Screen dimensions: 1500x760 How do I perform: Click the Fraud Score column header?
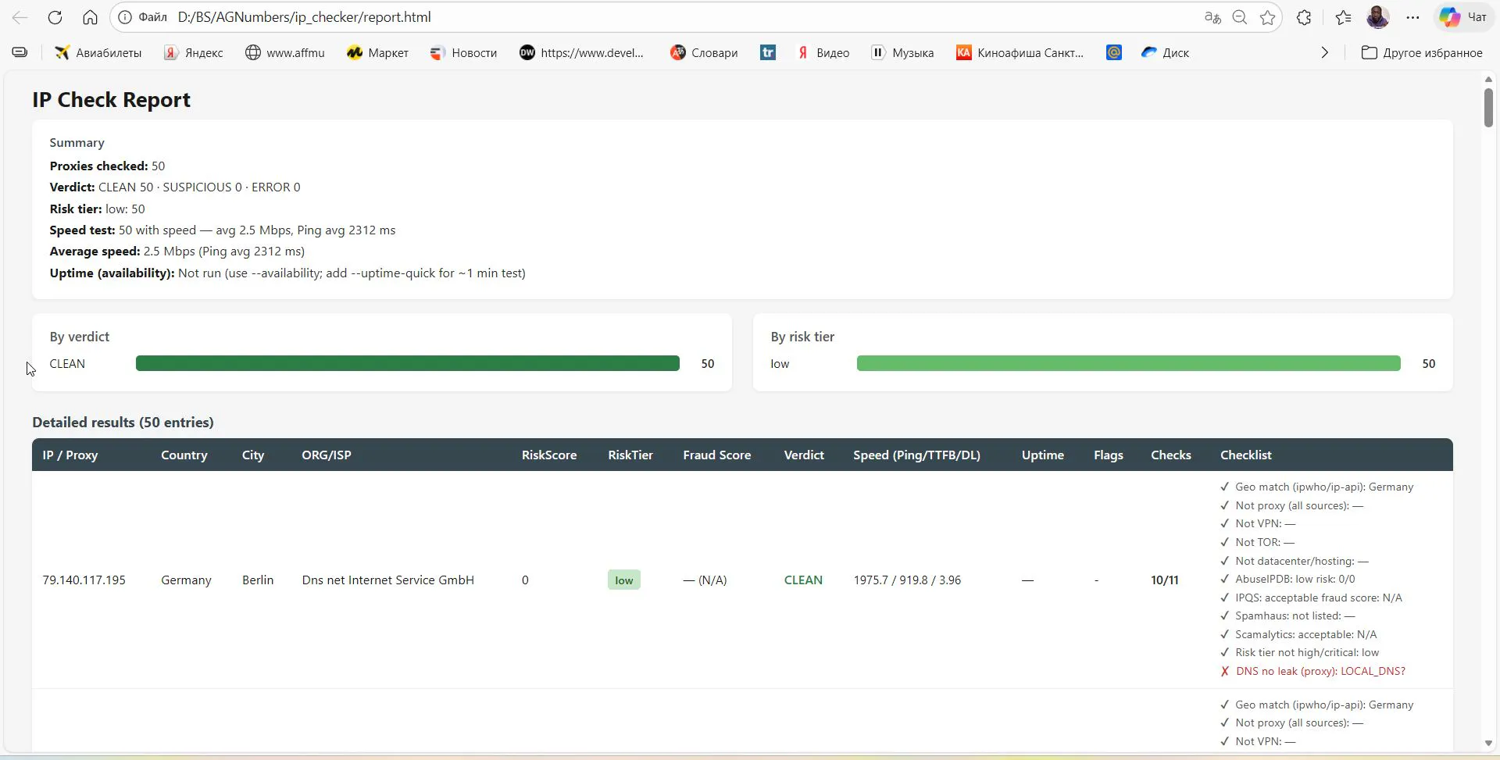pos(717,455)
